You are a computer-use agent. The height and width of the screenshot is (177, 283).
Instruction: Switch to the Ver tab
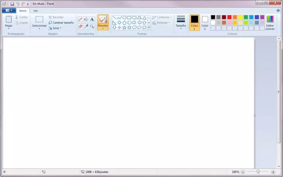(35, 11)
